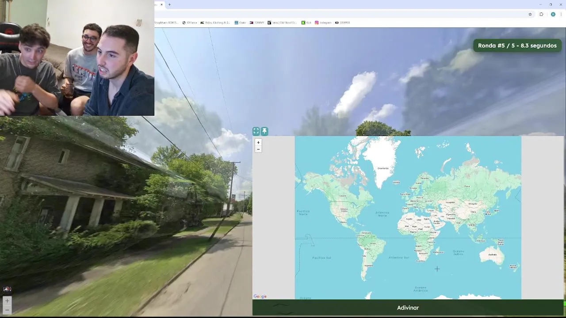Click the Google logo on the map
The width and height of the screenshot is (566, 318).
tap(260, 296)
